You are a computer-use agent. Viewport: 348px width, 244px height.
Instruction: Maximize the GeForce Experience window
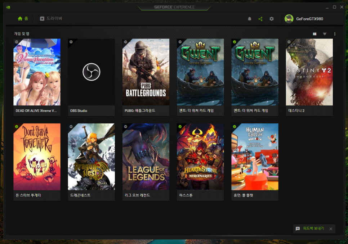pyautogui.click(x=334, y=7)
